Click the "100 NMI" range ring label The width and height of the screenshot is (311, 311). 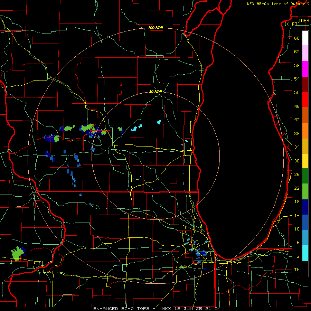pos(155,28)
